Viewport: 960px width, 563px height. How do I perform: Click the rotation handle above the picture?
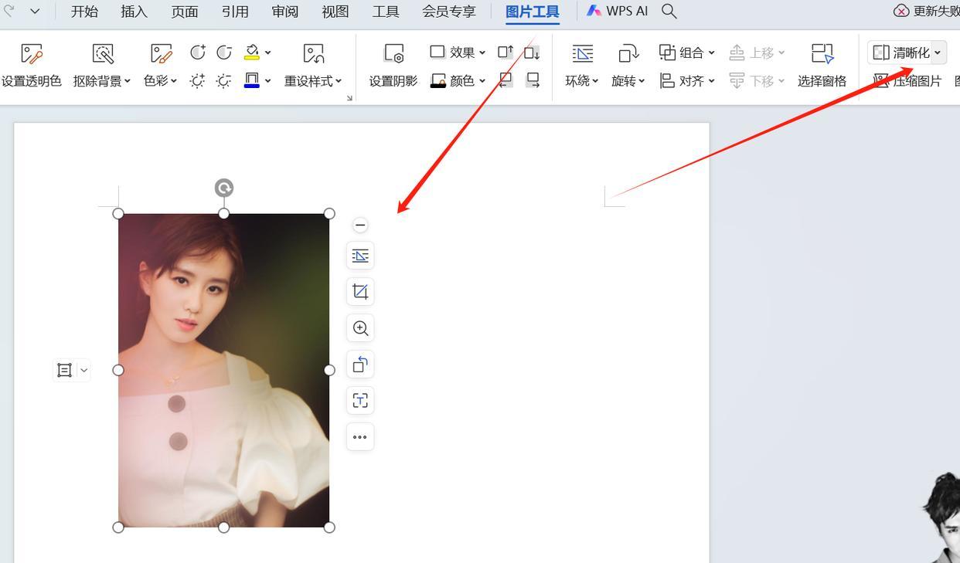223,188
